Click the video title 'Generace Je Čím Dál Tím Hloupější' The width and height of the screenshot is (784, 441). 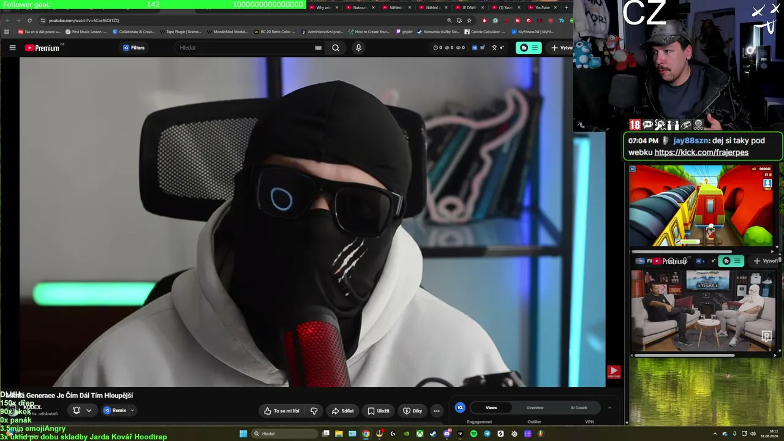(x=79, y=396)
